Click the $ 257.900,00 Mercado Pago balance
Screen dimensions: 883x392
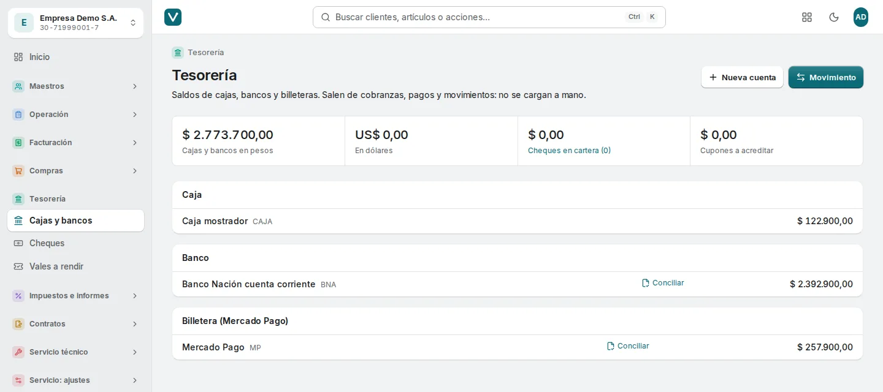(x=825, y=347)
